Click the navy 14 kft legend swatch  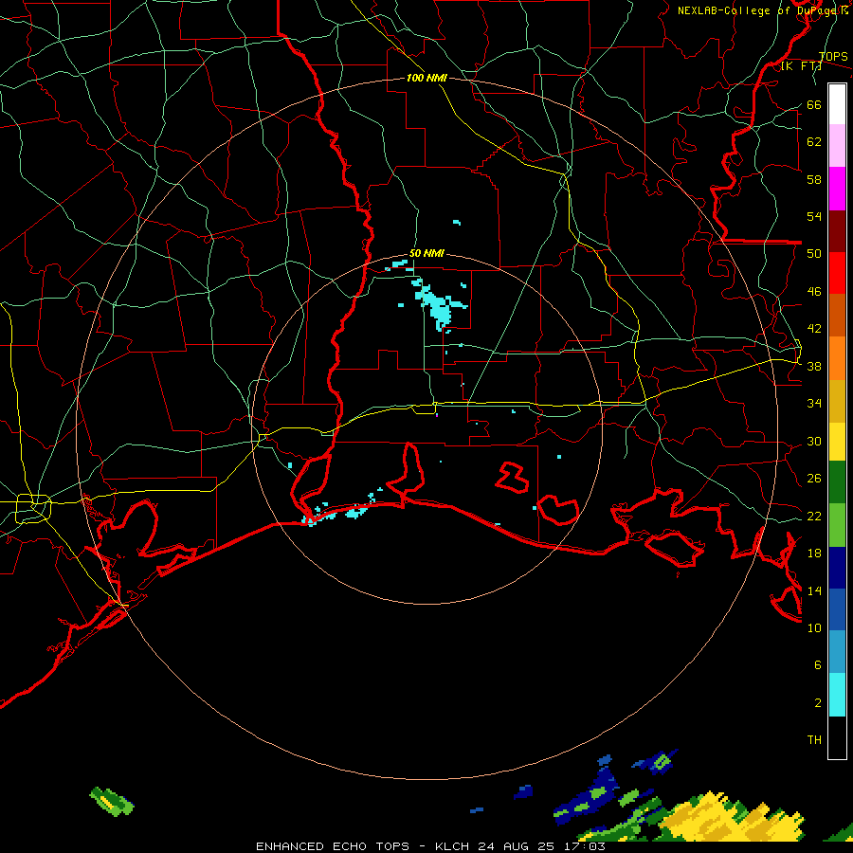click(837, 568)
